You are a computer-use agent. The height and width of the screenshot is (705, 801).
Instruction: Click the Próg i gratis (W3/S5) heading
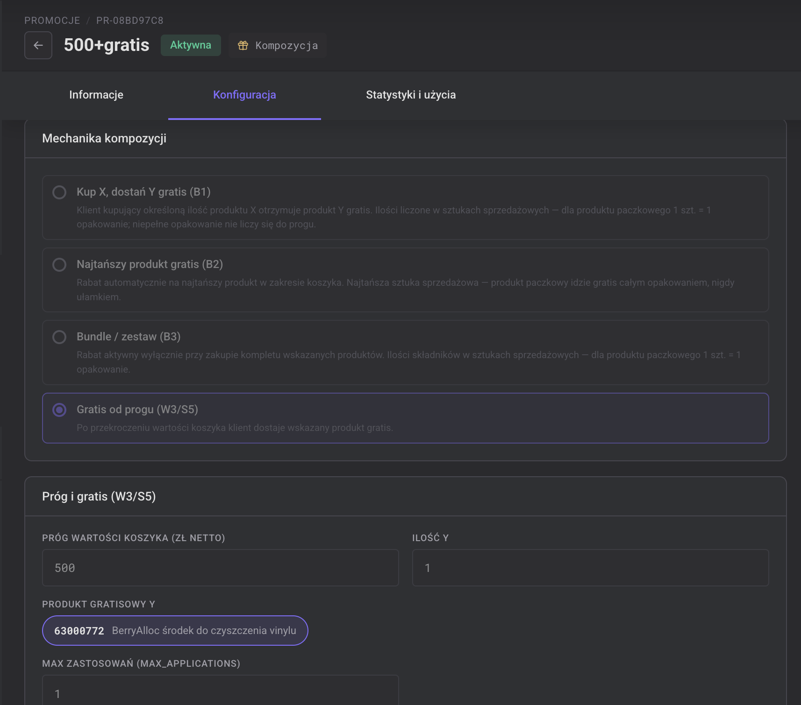pyautogui.click(x=99, y=496)
